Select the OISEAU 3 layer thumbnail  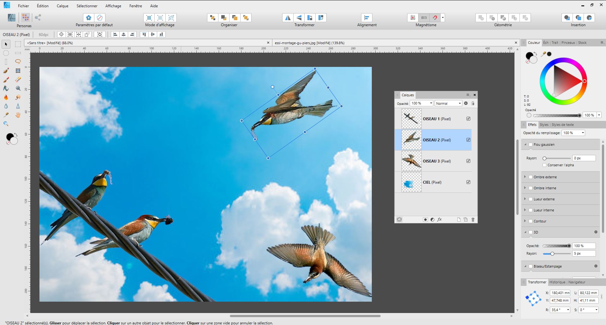[411, 161]
